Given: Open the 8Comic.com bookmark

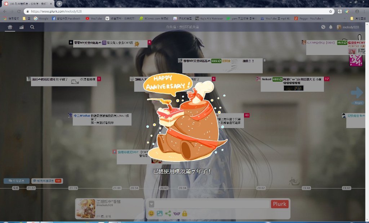Looking at the screenshot, I should pos(154,18).
